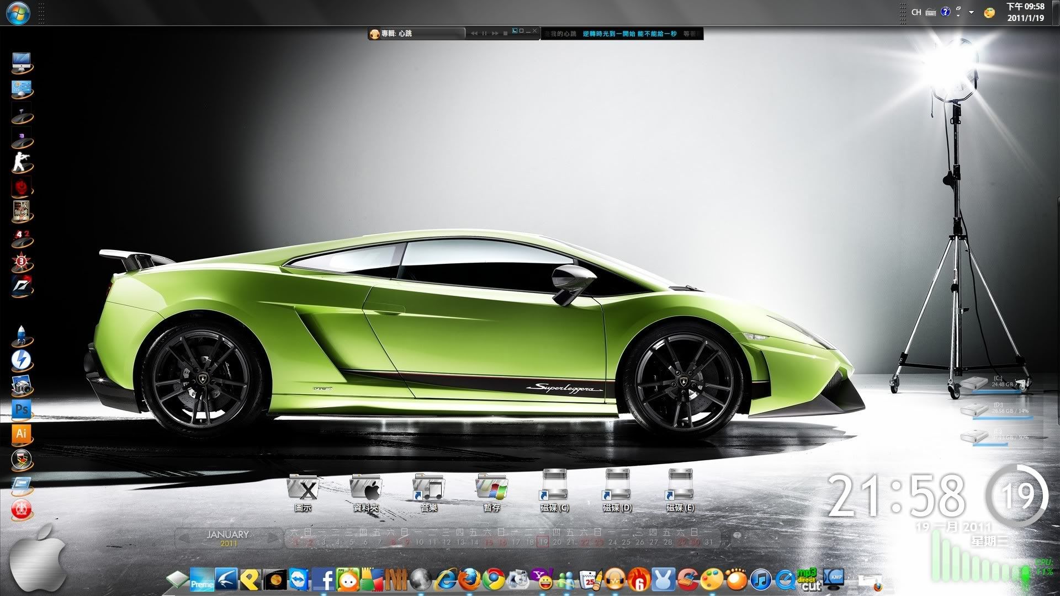Open the orange headphone player in dock
The width and height of the screenshot is (1060, 596).
click(x=615, y=579)
